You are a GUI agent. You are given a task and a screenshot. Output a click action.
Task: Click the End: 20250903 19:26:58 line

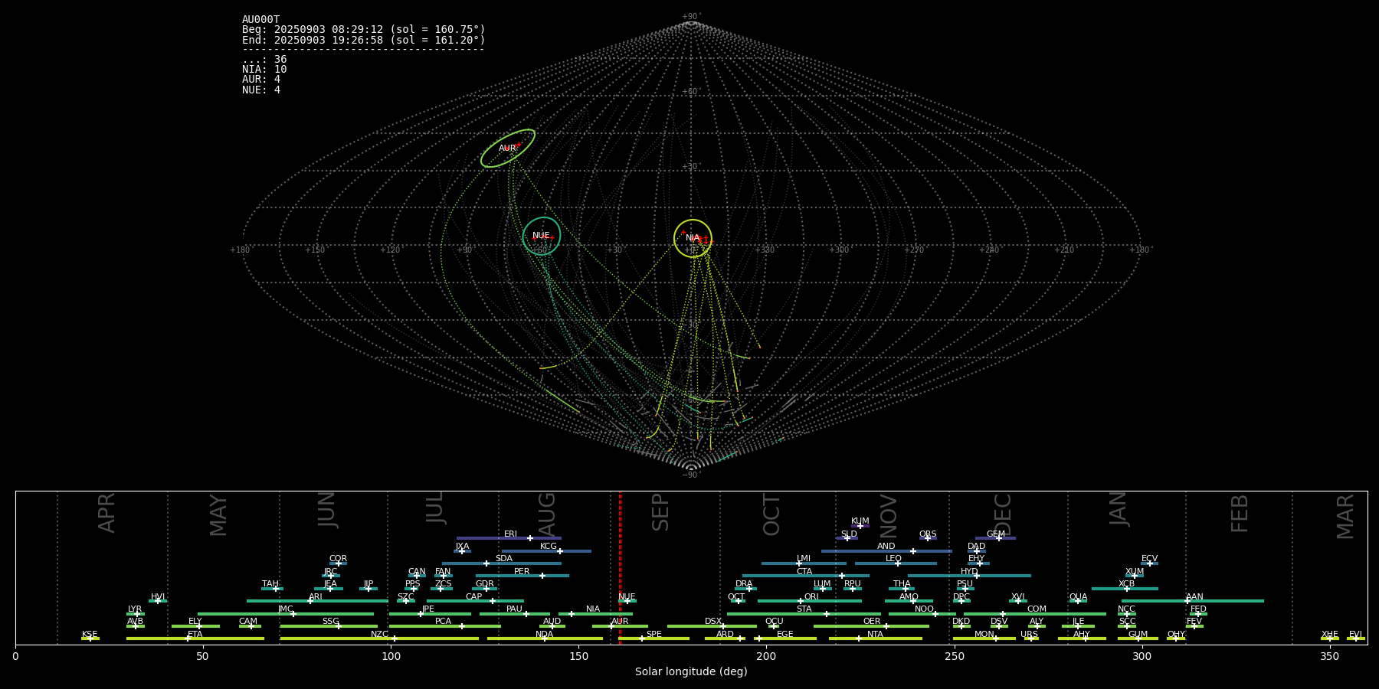363,40
